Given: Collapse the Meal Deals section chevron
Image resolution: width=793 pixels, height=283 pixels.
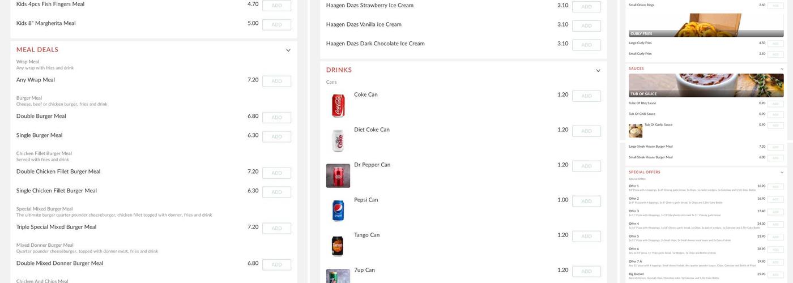Looking at the screenshot, I should point(288,50).
